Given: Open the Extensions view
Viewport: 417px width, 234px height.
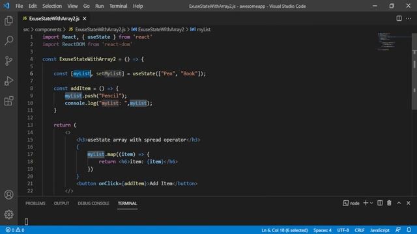Looking at the screenshot, I should coord(8,101).
